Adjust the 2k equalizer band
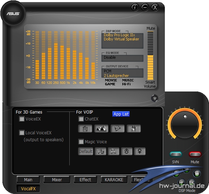Screen dimensions: 209x194 [x=74, y=55]
